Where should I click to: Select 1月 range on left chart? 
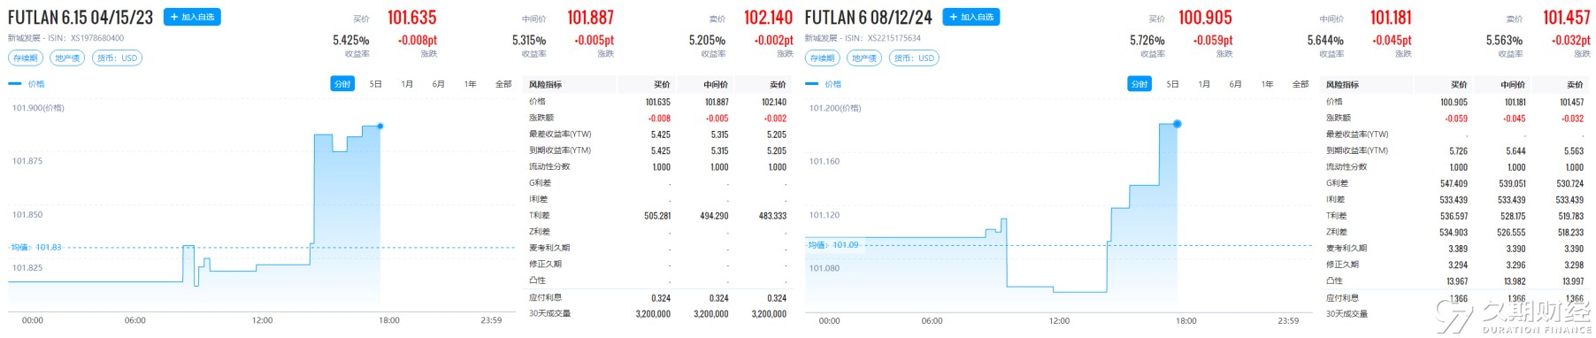[407, 84]
